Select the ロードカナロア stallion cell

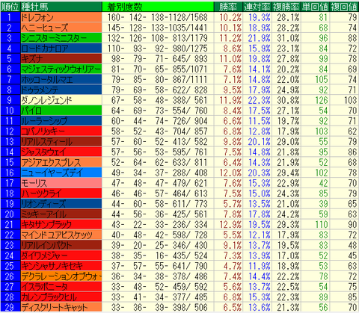(x=61, y=49)
